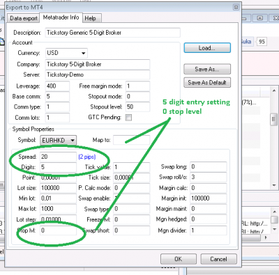Screen dimensions: 279x275
Task: Edit the Stopout mode field
Action: point(137,97)
